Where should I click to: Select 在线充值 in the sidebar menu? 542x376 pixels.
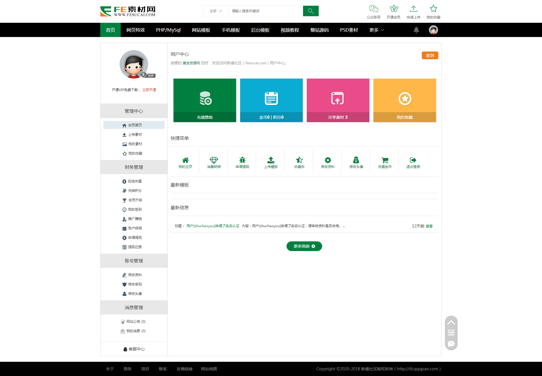tap(134, 181)
